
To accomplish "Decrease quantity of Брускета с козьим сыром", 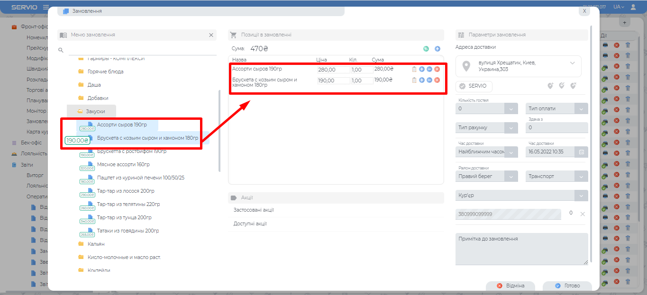I will pyautogui.click(x=429, y=80).
